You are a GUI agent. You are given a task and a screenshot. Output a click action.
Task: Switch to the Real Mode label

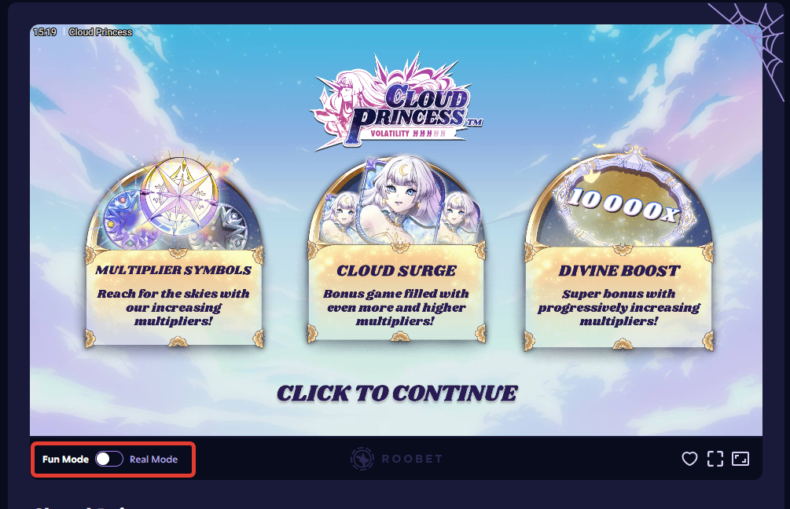(153, 460)
